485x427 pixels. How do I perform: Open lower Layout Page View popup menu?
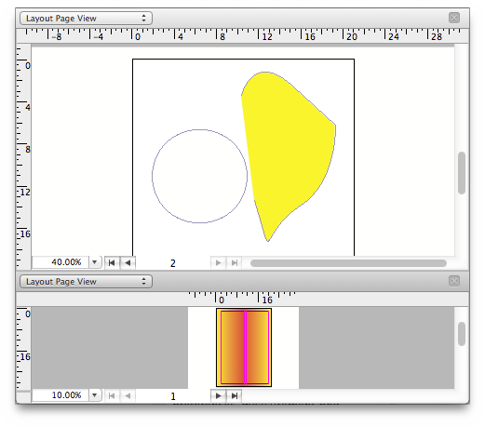pyautogui.click(x=86, y=282)
